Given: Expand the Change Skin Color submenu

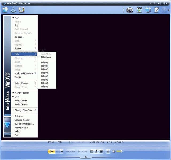Looking at the screenshot, I should point(25,110).
